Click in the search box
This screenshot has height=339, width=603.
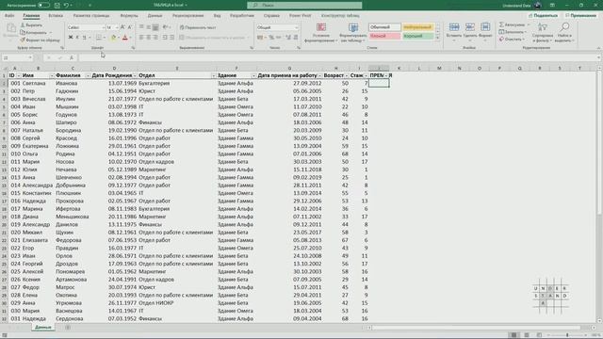click(304, 6)
